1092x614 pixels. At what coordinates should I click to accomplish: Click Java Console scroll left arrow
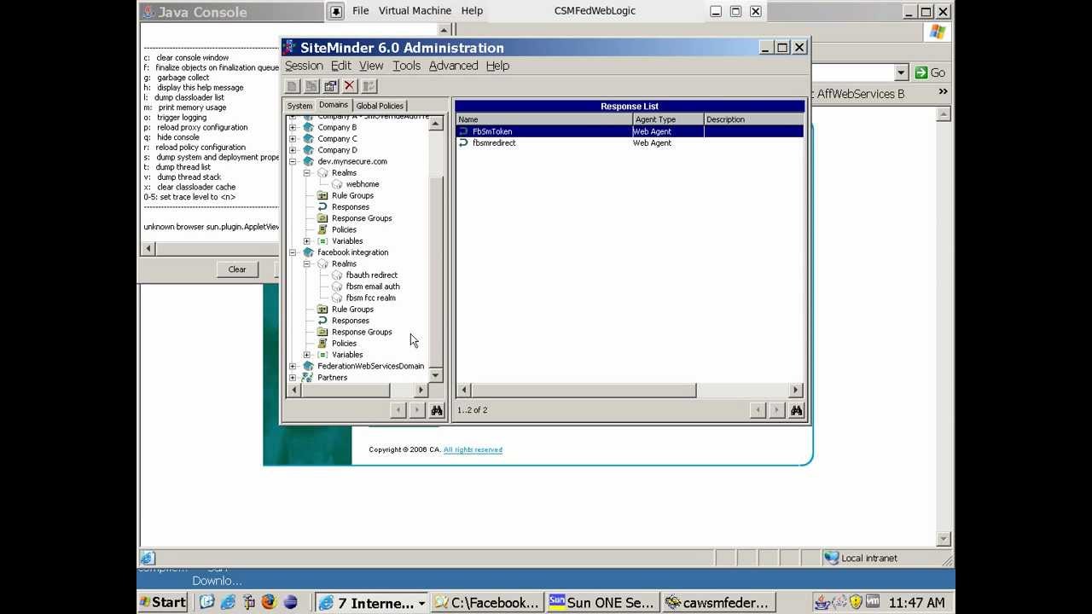[x=148, y=249]
